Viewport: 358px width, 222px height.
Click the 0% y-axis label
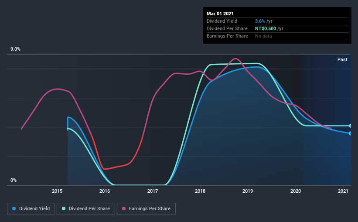[x=14, y=180]
